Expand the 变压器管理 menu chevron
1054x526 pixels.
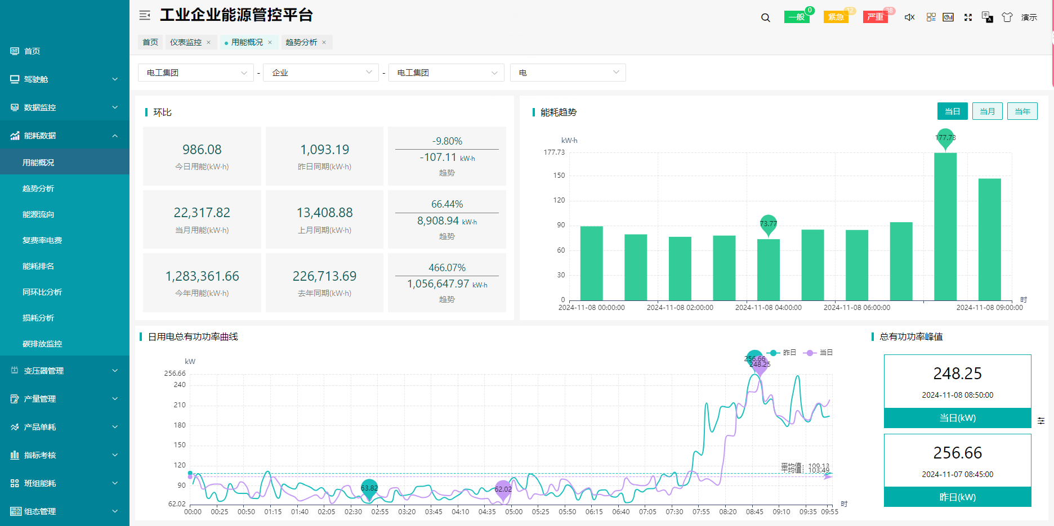(115, 371)
